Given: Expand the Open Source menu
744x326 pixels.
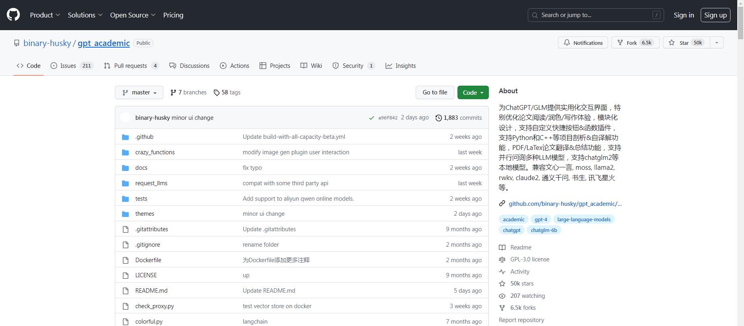Looking at the screenshot, I should pos(133,15).
